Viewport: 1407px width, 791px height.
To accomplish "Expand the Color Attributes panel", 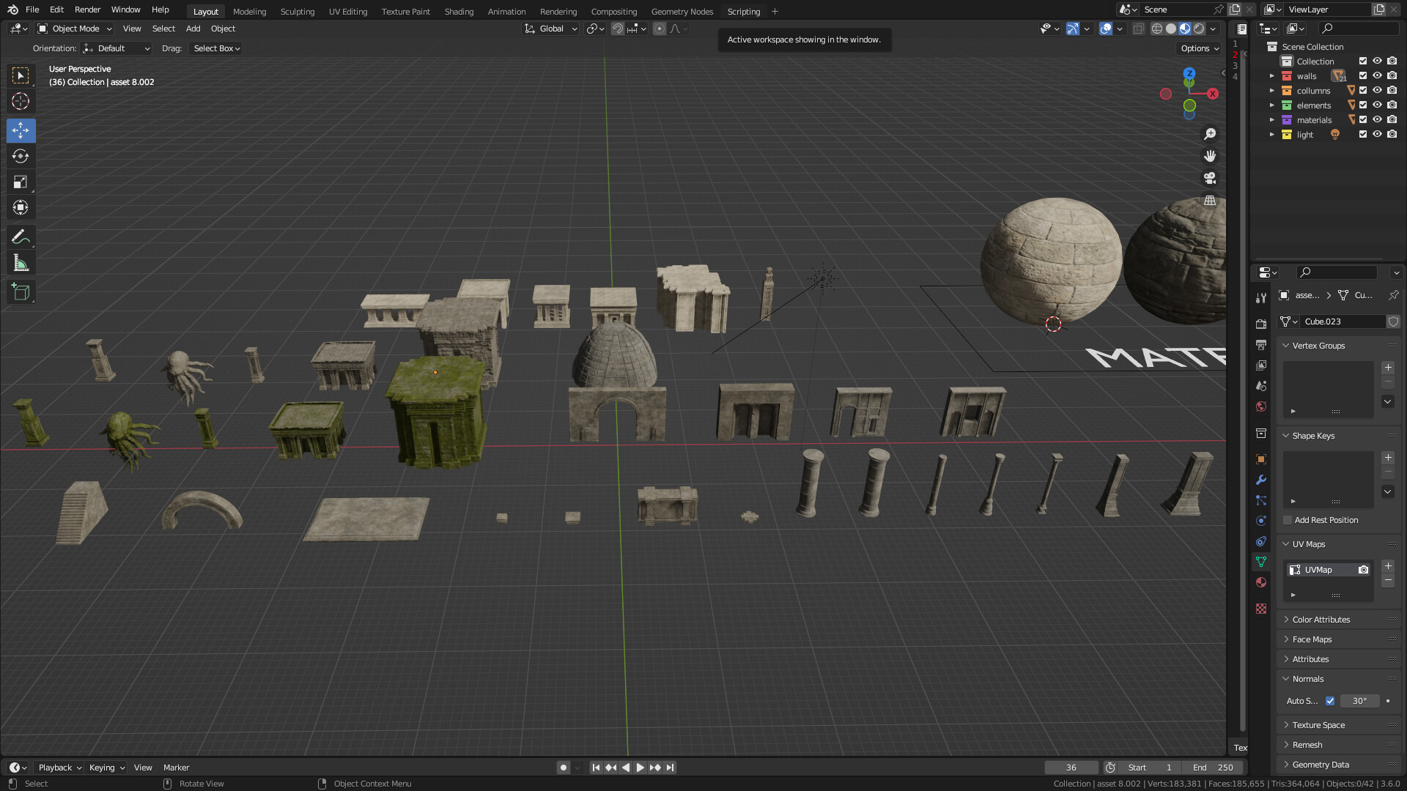I will [1321, 620].
